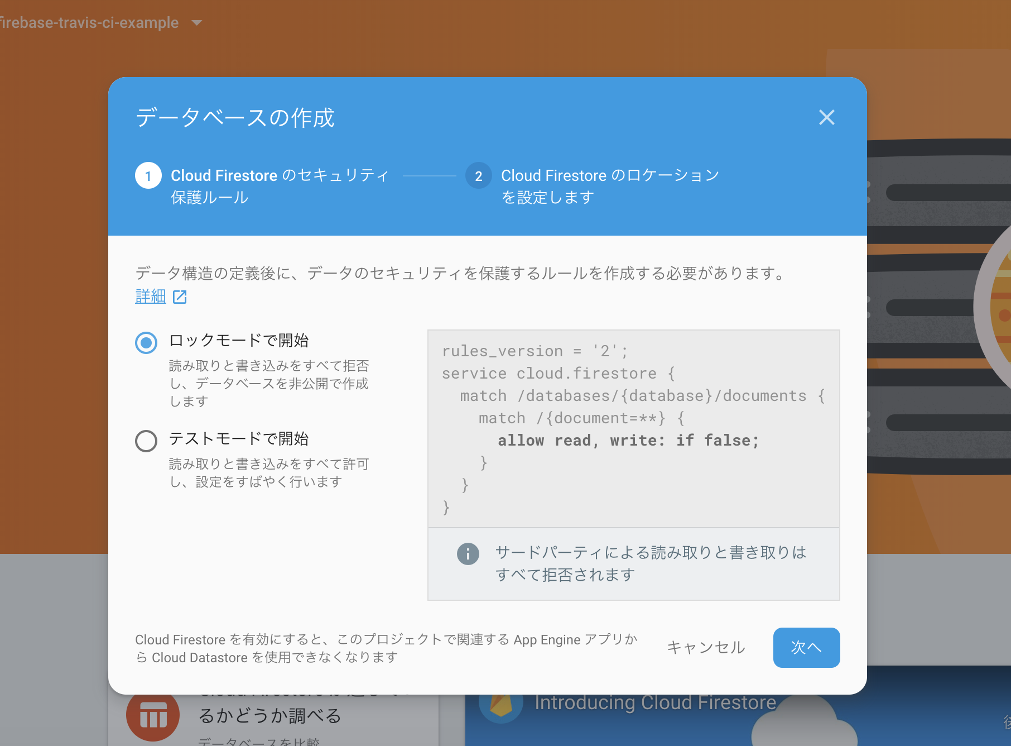
Task: Click the info icon beside サードパーティ message
Action: 468,554
